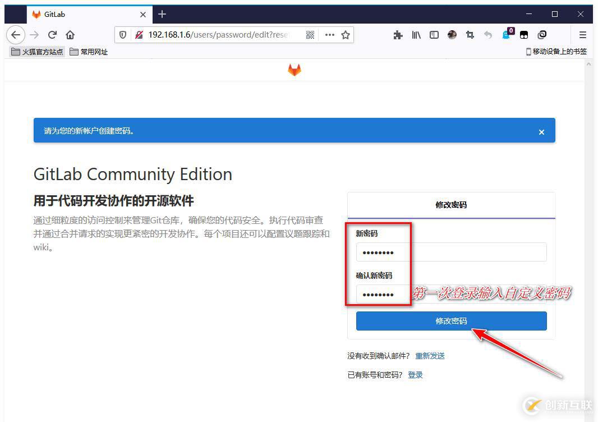Viewport: 598px width, 422px height.
Task: Bookmark the page with the star icon
Action: pos(345,34)
